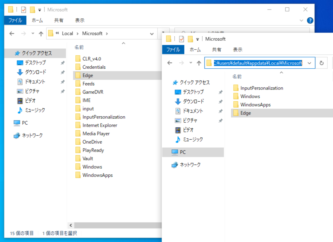The image size is (333, 242).
Task: Go back in the front window navigation
Action: tap(170, 63)
